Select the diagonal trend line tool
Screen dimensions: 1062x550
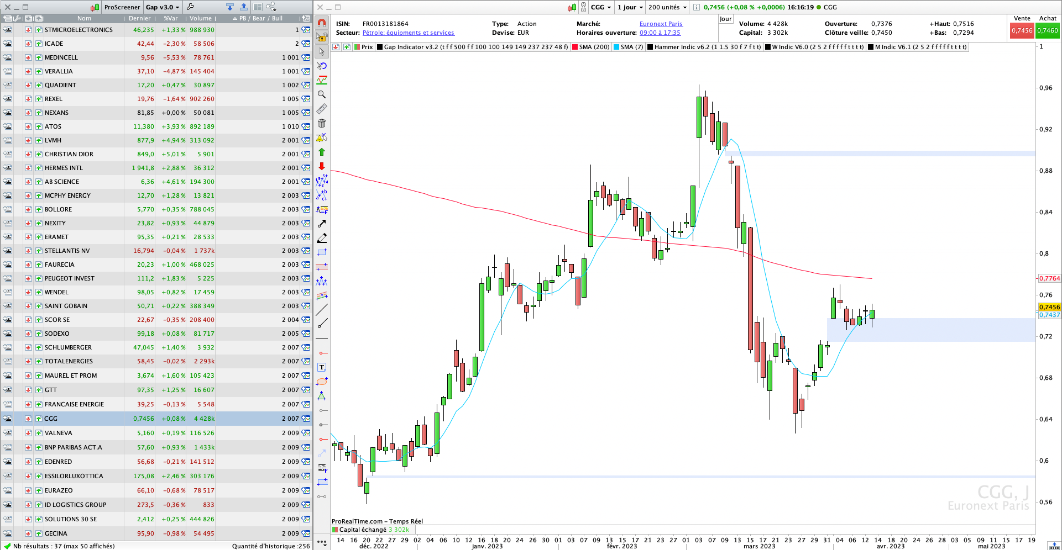coord(322,310)
